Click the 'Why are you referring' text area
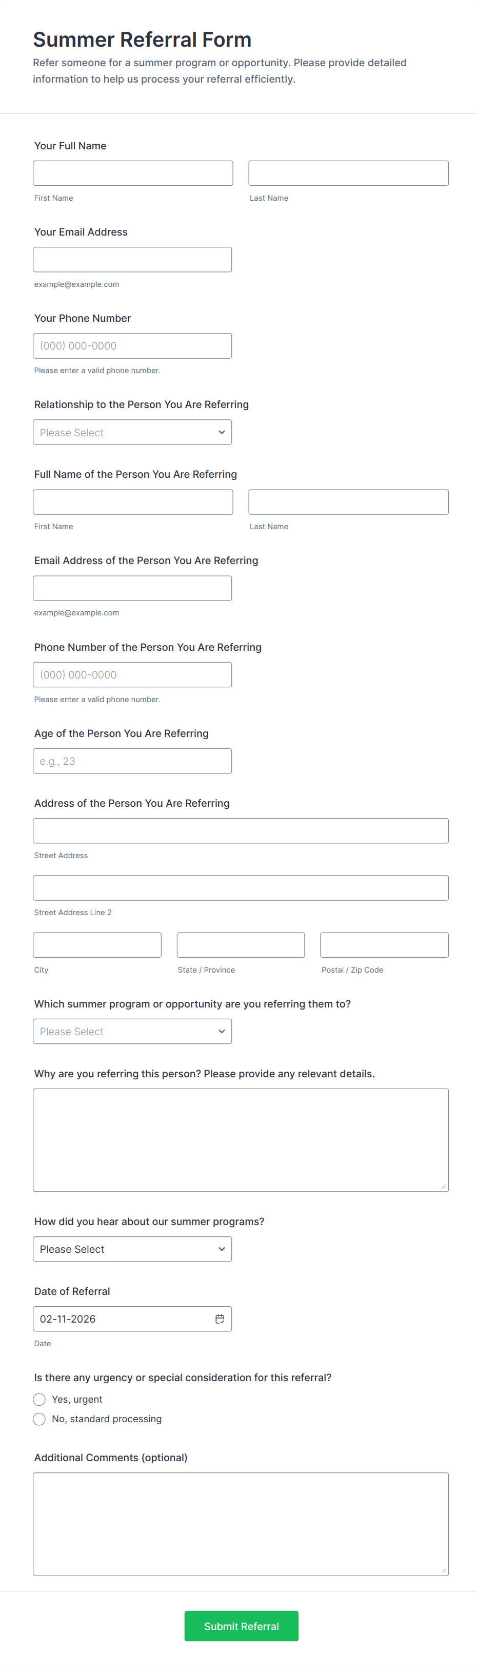477x1667 pixels. click(241, 1139)
